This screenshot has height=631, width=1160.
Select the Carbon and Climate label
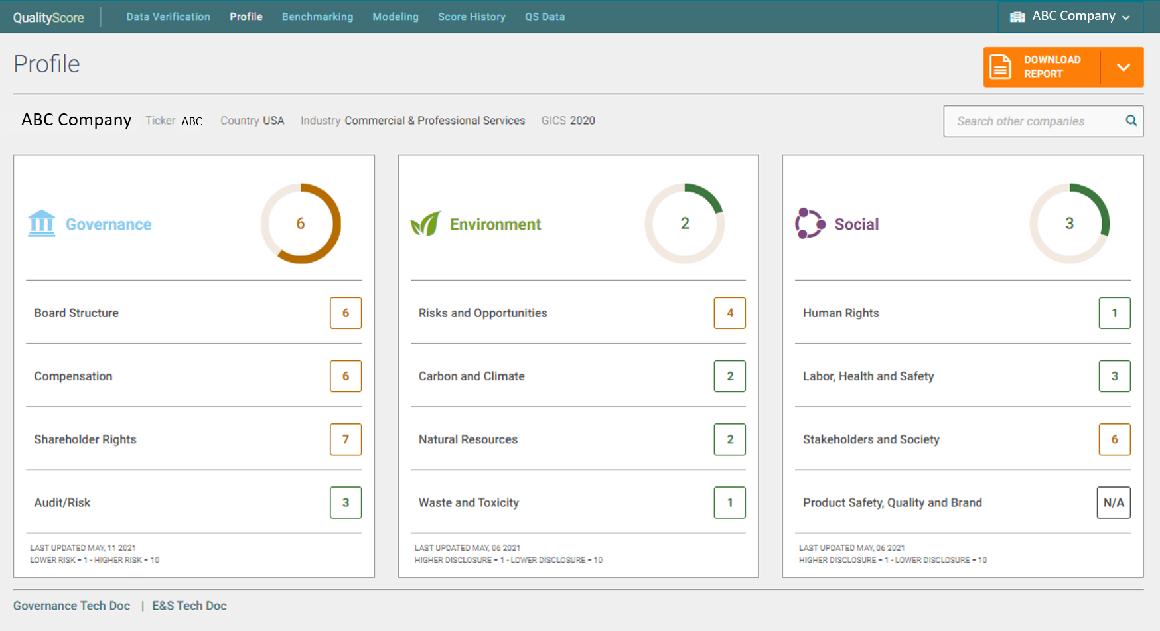471,376
